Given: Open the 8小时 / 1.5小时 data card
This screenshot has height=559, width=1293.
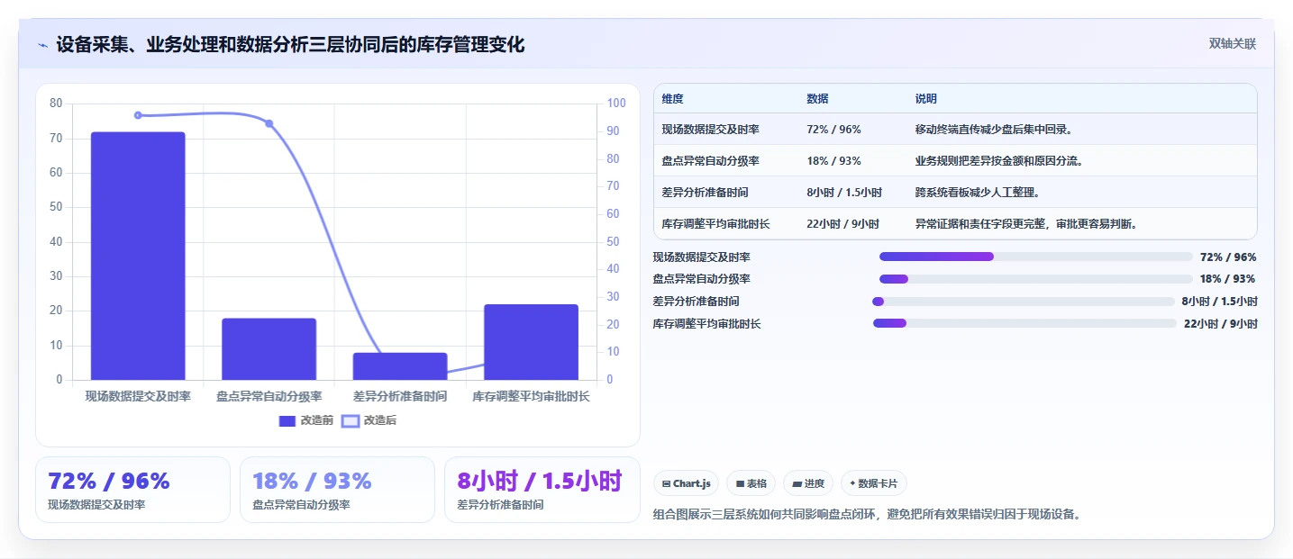Looking at the screenshot, I should (542, 490).
